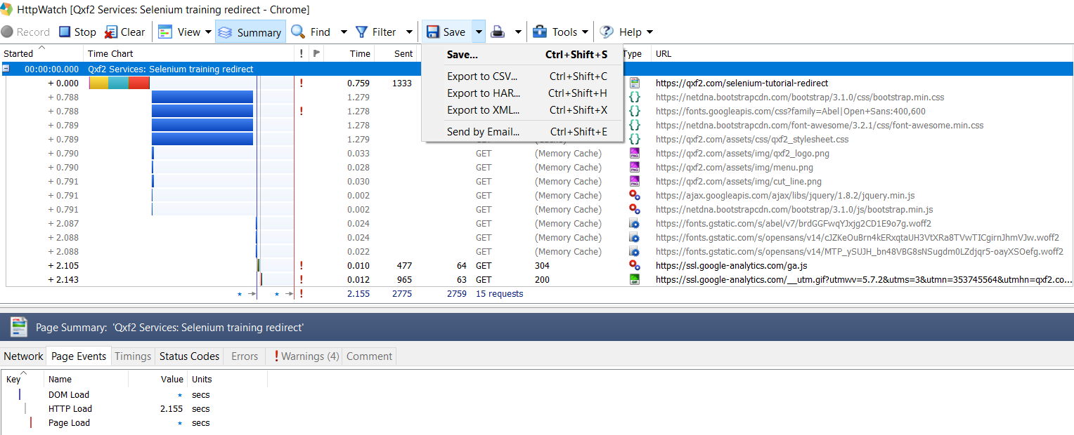Select Export to HAR... menu item
The image size is (1074, 435).
522,93
